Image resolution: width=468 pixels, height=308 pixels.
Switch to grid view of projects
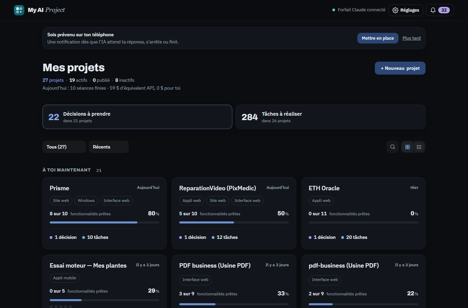407,147
